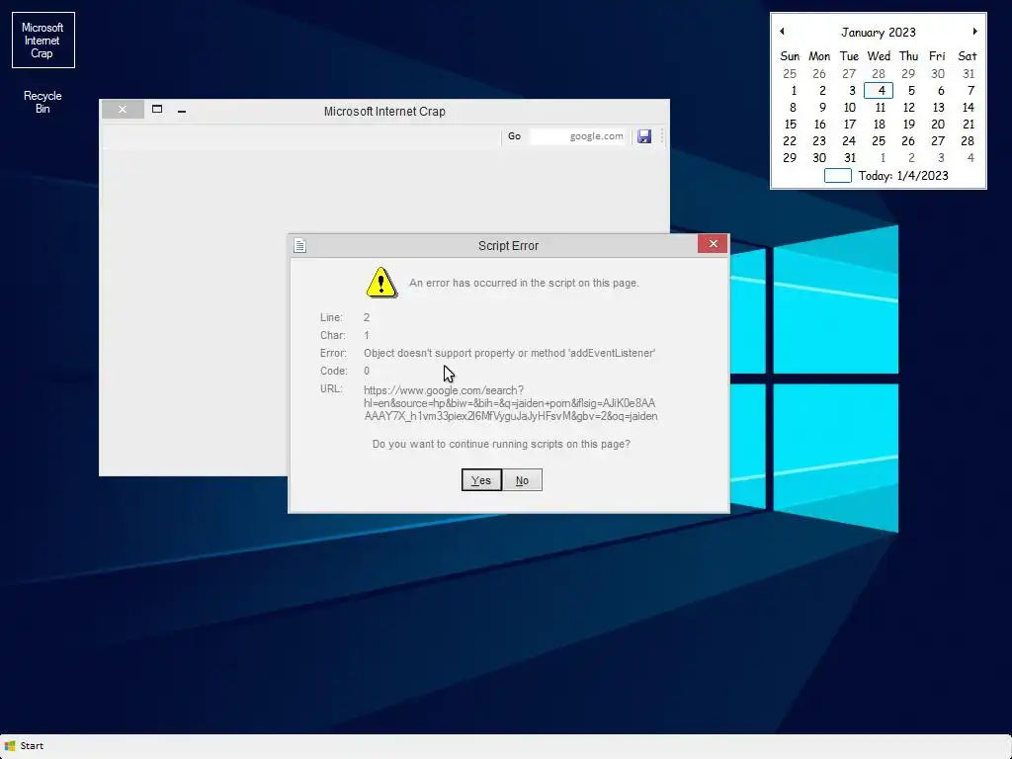Click the Windows logo on the taskbar
Image resolution: width=1012 pixels, height=759 pixels.
[10, 746]
